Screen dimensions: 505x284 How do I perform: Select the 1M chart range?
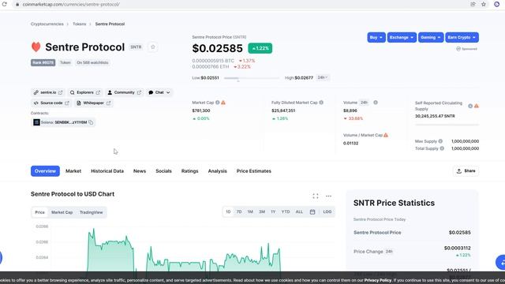pyautogui.click(x=250, y=212)
